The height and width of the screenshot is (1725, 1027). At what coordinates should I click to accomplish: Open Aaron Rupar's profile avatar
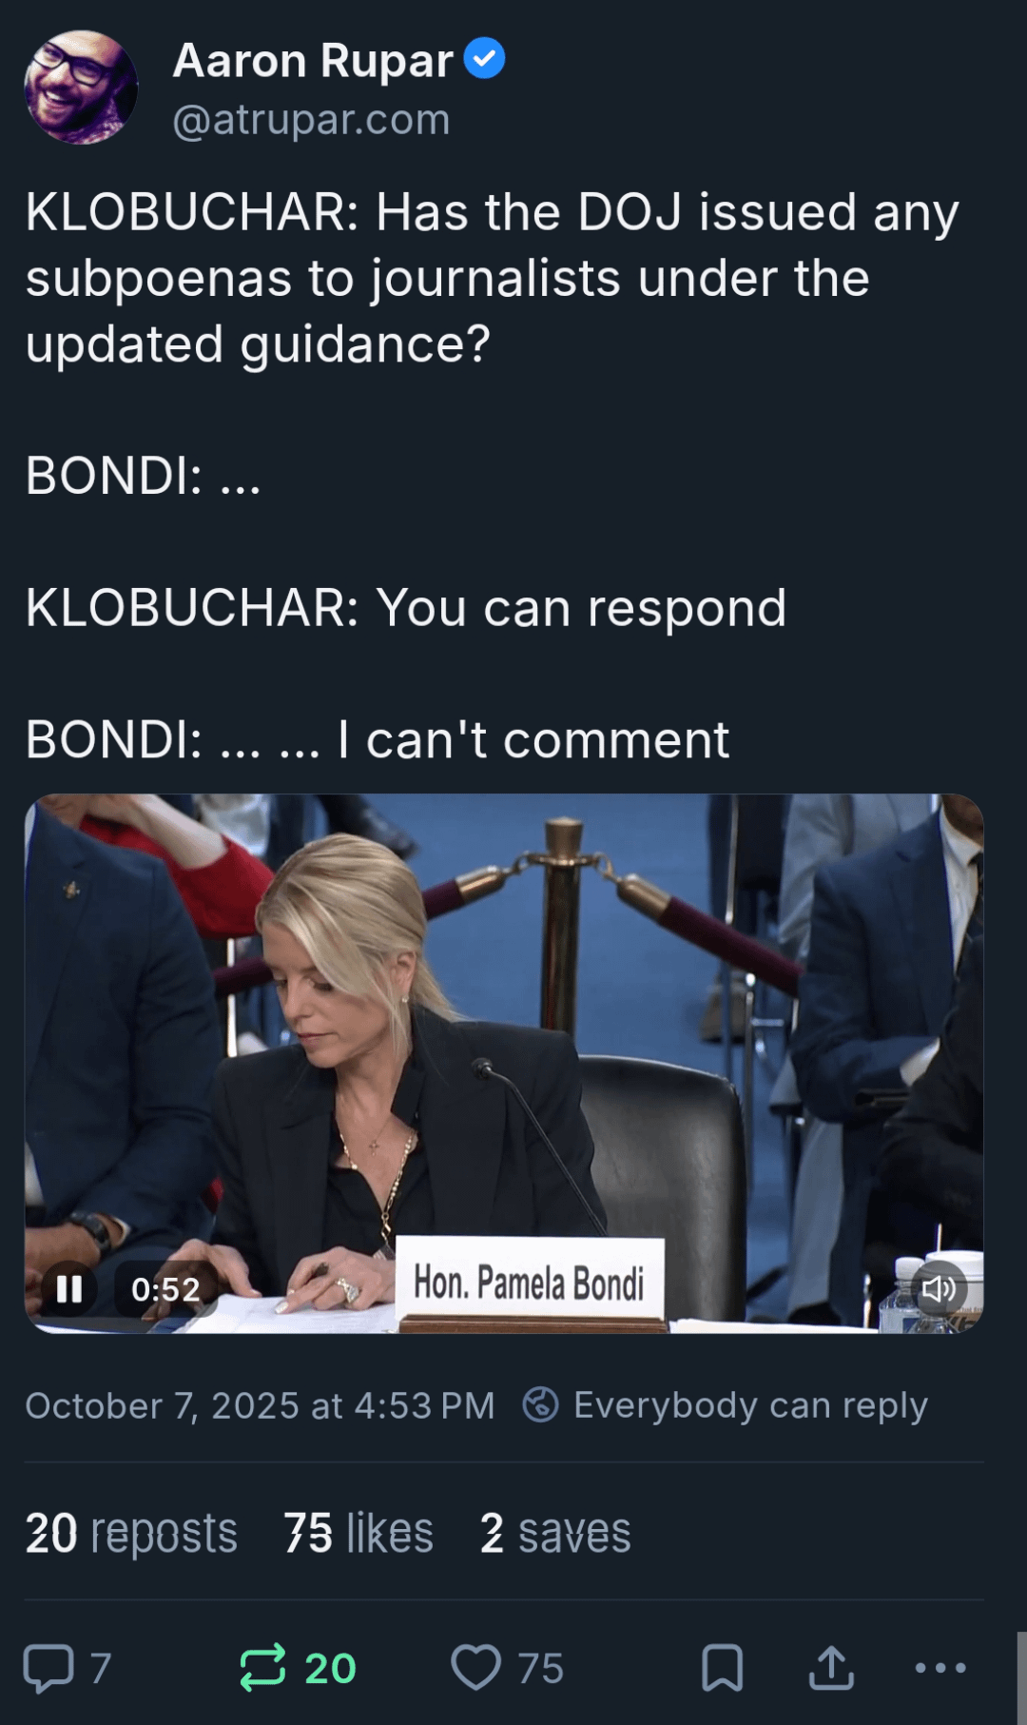pyautogui.click(x=81, y=88)
